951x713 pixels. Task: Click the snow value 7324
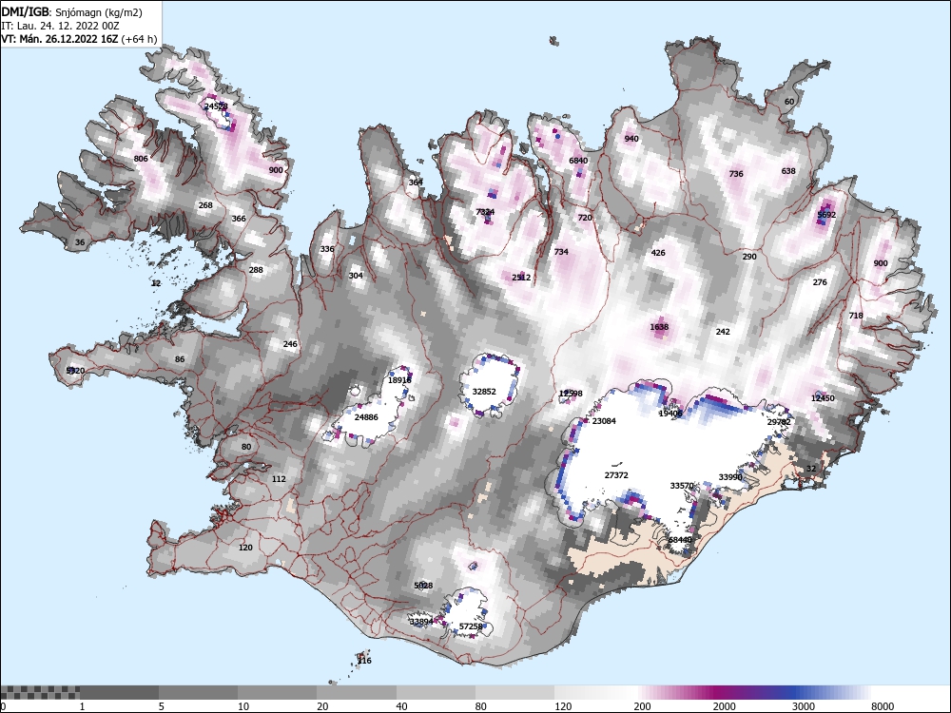(485, 212)
